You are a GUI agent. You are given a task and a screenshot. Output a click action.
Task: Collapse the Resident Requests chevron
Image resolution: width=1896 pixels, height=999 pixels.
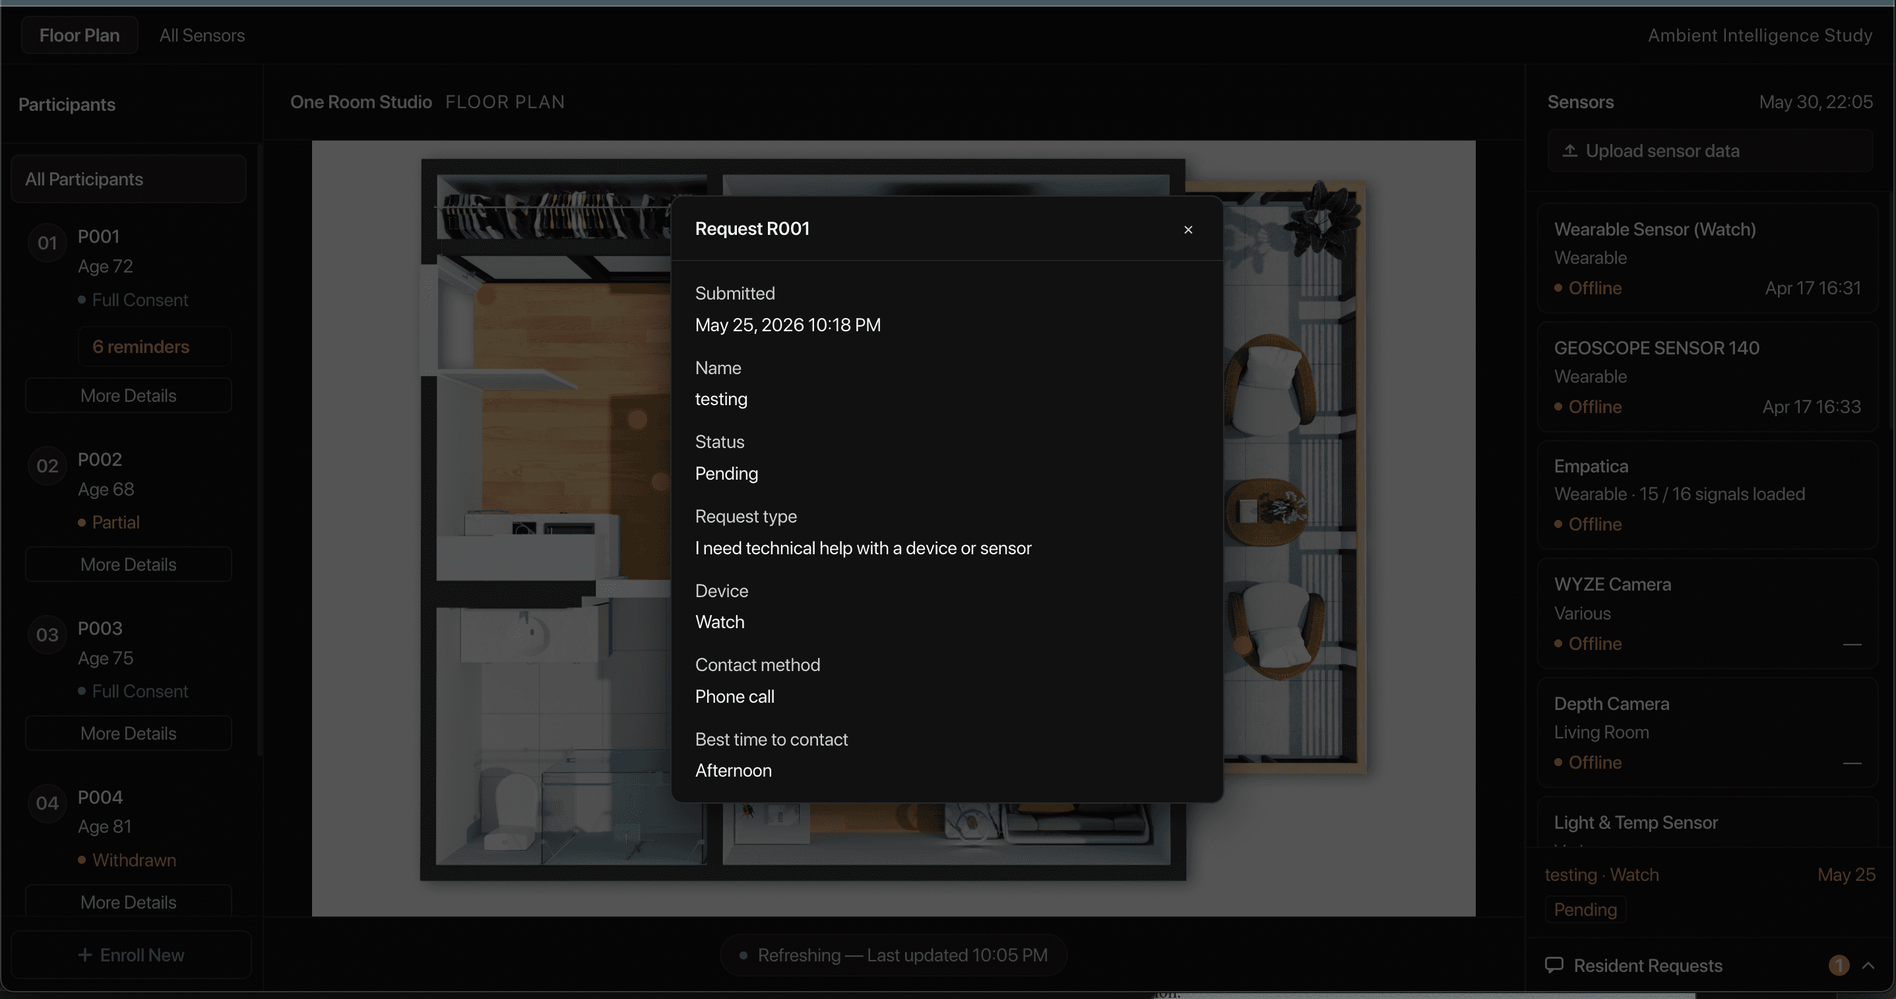tap(1868, 965)
